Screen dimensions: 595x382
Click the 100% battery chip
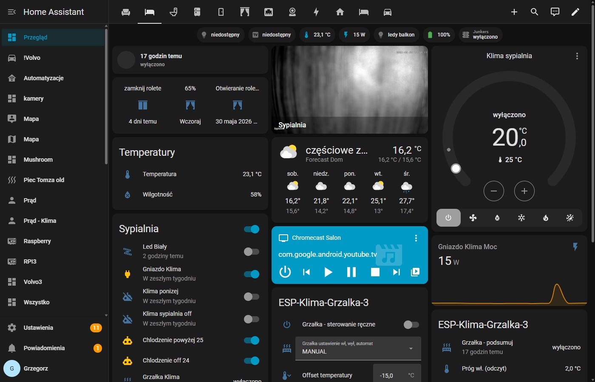[439, 35]
